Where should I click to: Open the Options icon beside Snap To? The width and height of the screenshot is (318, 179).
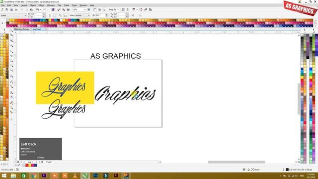[x=123, y=9]
